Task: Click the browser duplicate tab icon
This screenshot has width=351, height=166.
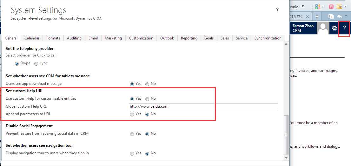Action: pyautogui.click(x=331, y=16)
